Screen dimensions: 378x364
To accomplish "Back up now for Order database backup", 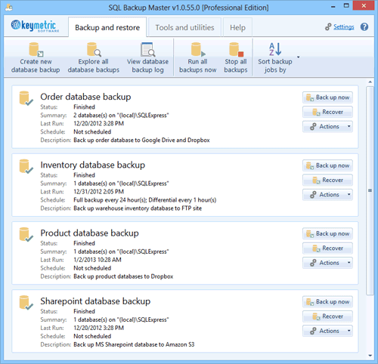I will pos(327,97).
